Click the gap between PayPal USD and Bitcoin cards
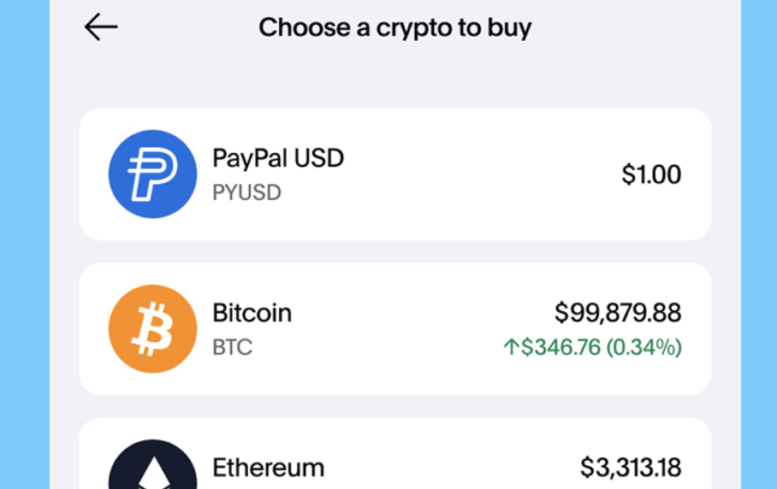777x489 pixels. tap(394, 251)
